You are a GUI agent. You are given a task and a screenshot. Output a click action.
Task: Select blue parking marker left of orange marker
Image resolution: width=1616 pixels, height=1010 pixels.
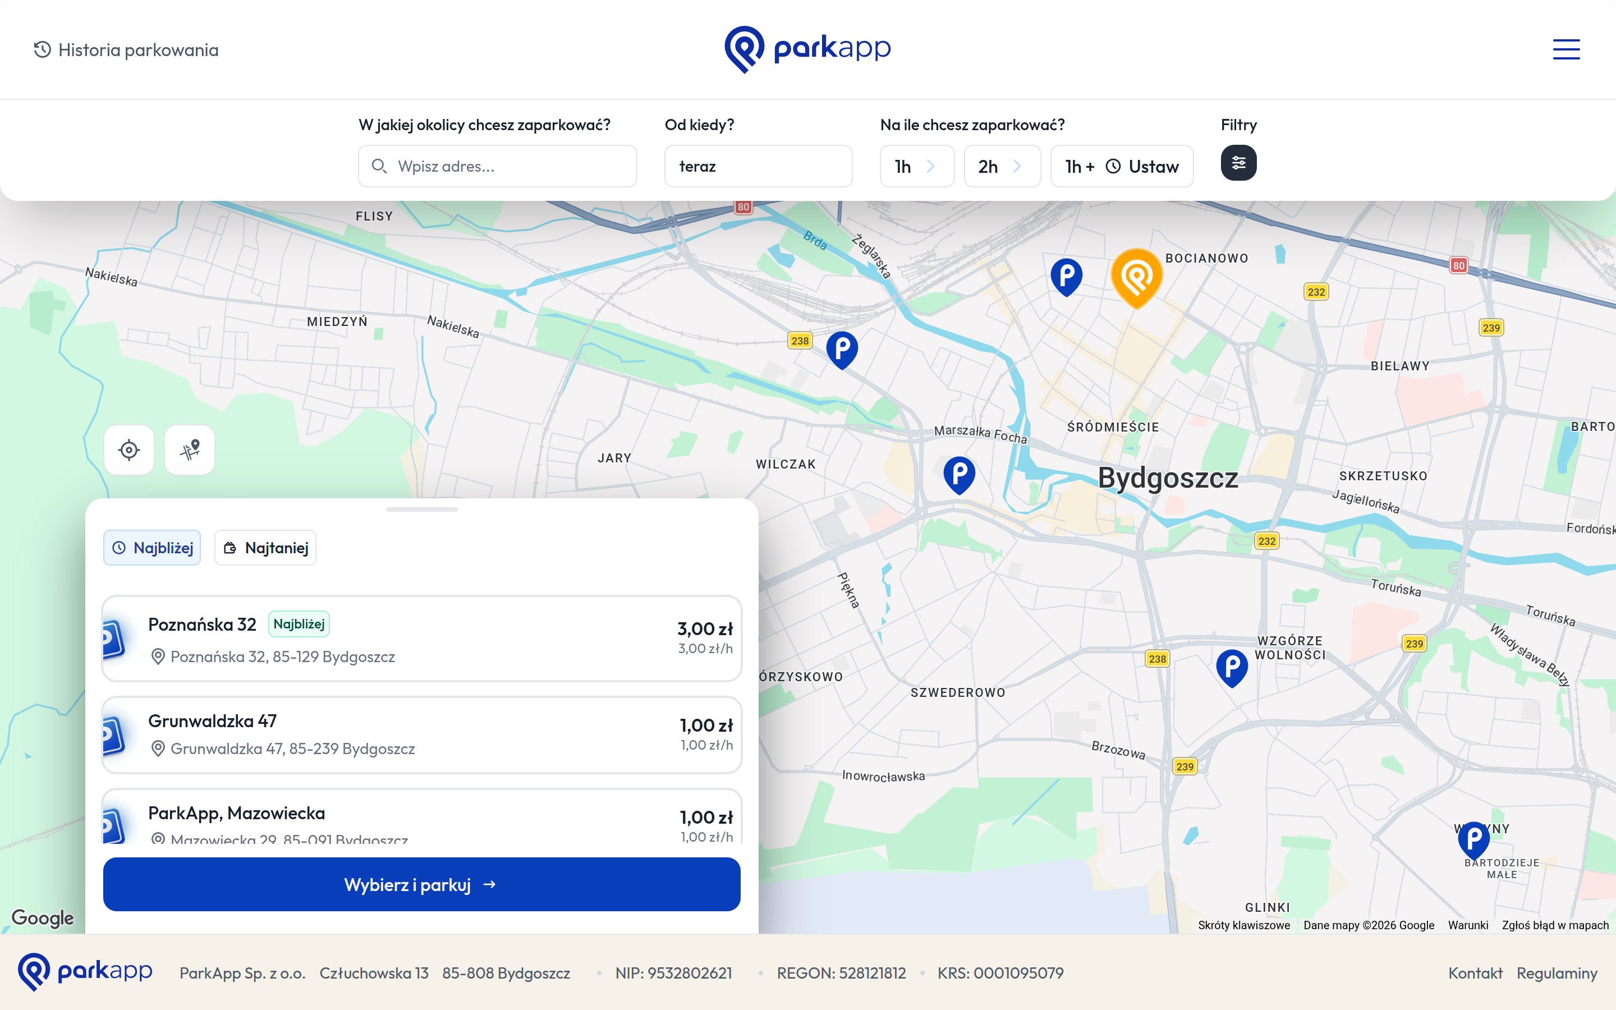1067,277
